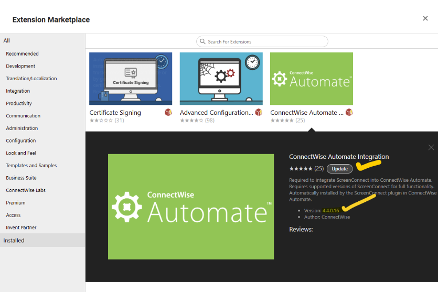Open the Configuration category

[21, 140]
